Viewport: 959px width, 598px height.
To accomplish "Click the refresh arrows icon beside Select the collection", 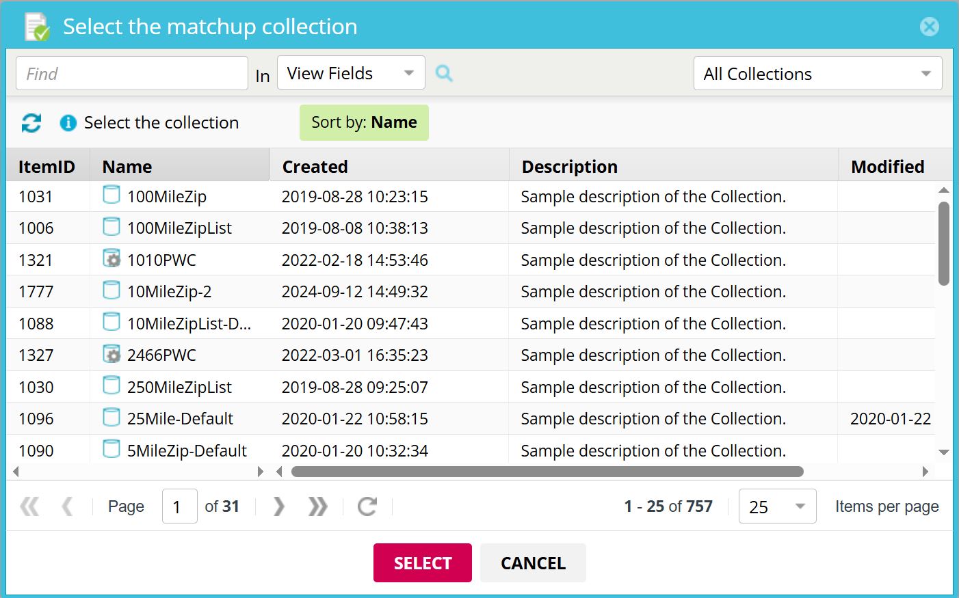I will click(x=31, y=123).
